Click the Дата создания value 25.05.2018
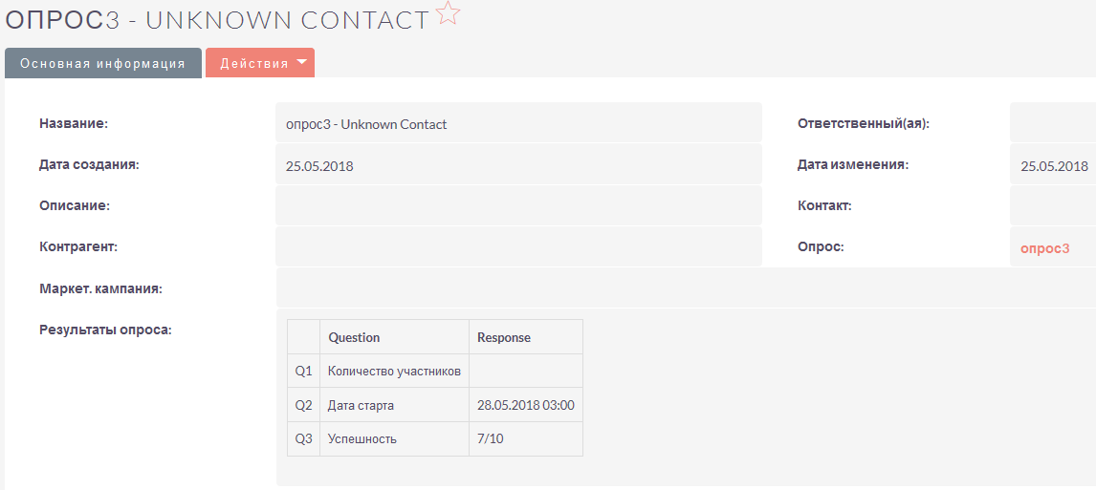This screenshot has width=1096, height=490. (x=319, y=166)
